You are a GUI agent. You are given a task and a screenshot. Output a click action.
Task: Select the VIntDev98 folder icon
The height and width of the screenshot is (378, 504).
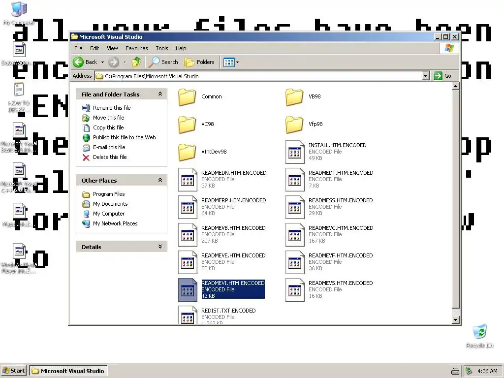(x=187, y=152)
